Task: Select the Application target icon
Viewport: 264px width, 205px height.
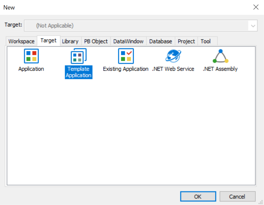Action: (x=31, y=56)
